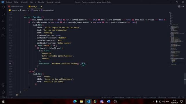
Task: Click the ESP input language indicator
Action: coord(167,101)
